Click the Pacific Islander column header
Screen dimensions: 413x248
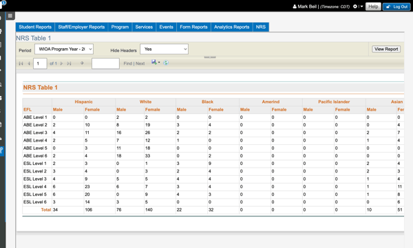point(334,102)
